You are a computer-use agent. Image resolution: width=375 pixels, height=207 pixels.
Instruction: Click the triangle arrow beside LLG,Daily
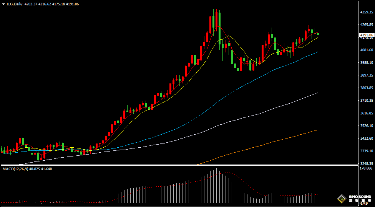[x=3, y=4]
